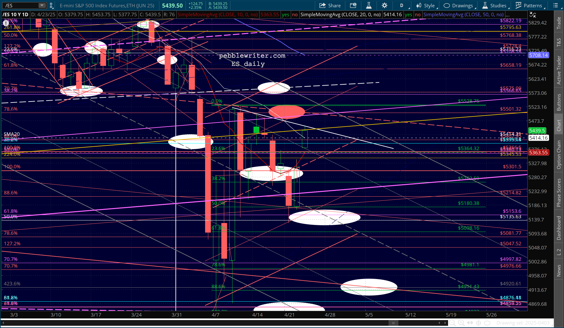Screen dimensions: 564x328
Task: Click the SimpleMovingAvg (CLOSE, 10, 0, no) label
Action: click(x=218, y=15)
